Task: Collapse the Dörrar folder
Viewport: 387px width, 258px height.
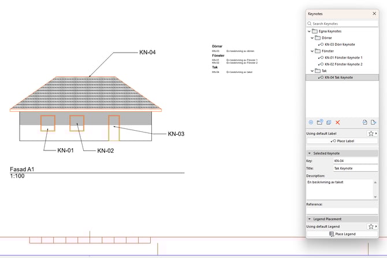Action: (x=312, y=38)
